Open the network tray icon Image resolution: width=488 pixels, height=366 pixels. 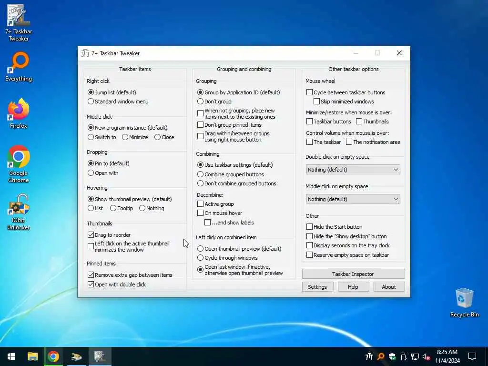pos(415,356)
